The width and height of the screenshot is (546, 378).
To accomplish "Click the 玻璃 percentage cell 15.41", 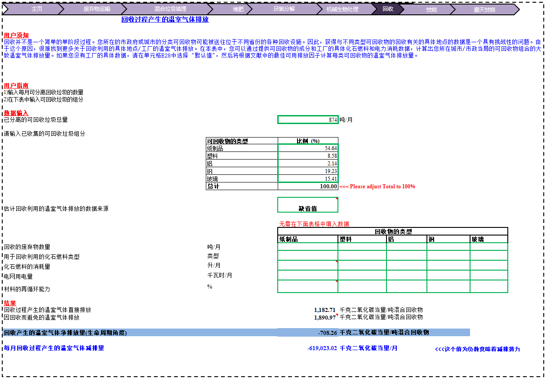I will (308, 179).
